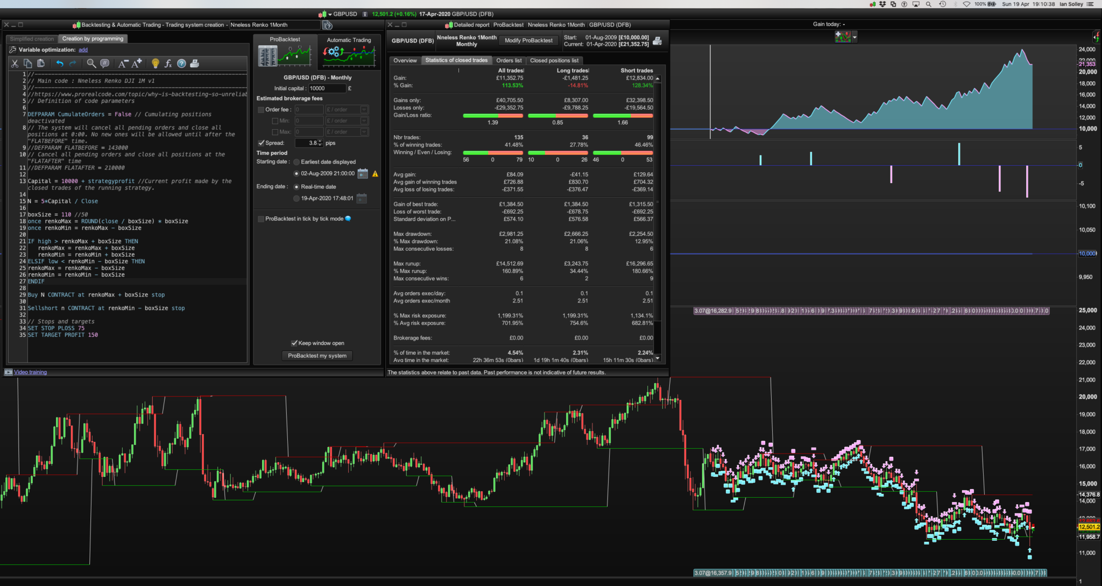Click the lightbulb hint icon
1102x586 pixels.
point(155,63)
